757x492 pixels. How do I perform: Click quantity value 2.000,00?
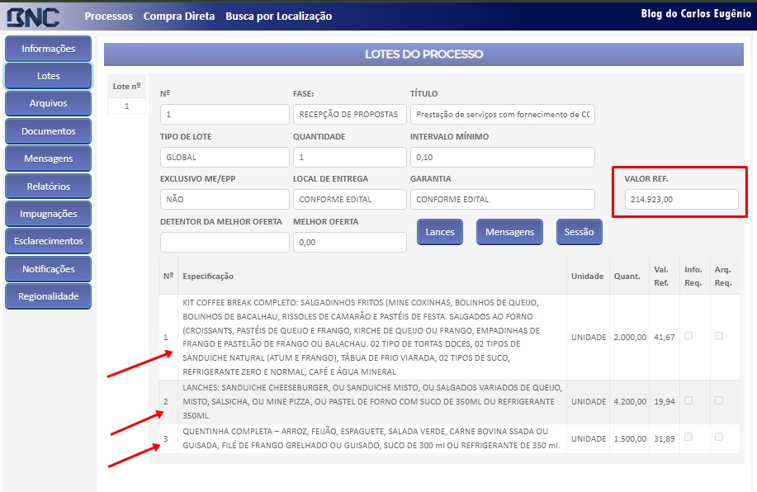pos(630,337)
